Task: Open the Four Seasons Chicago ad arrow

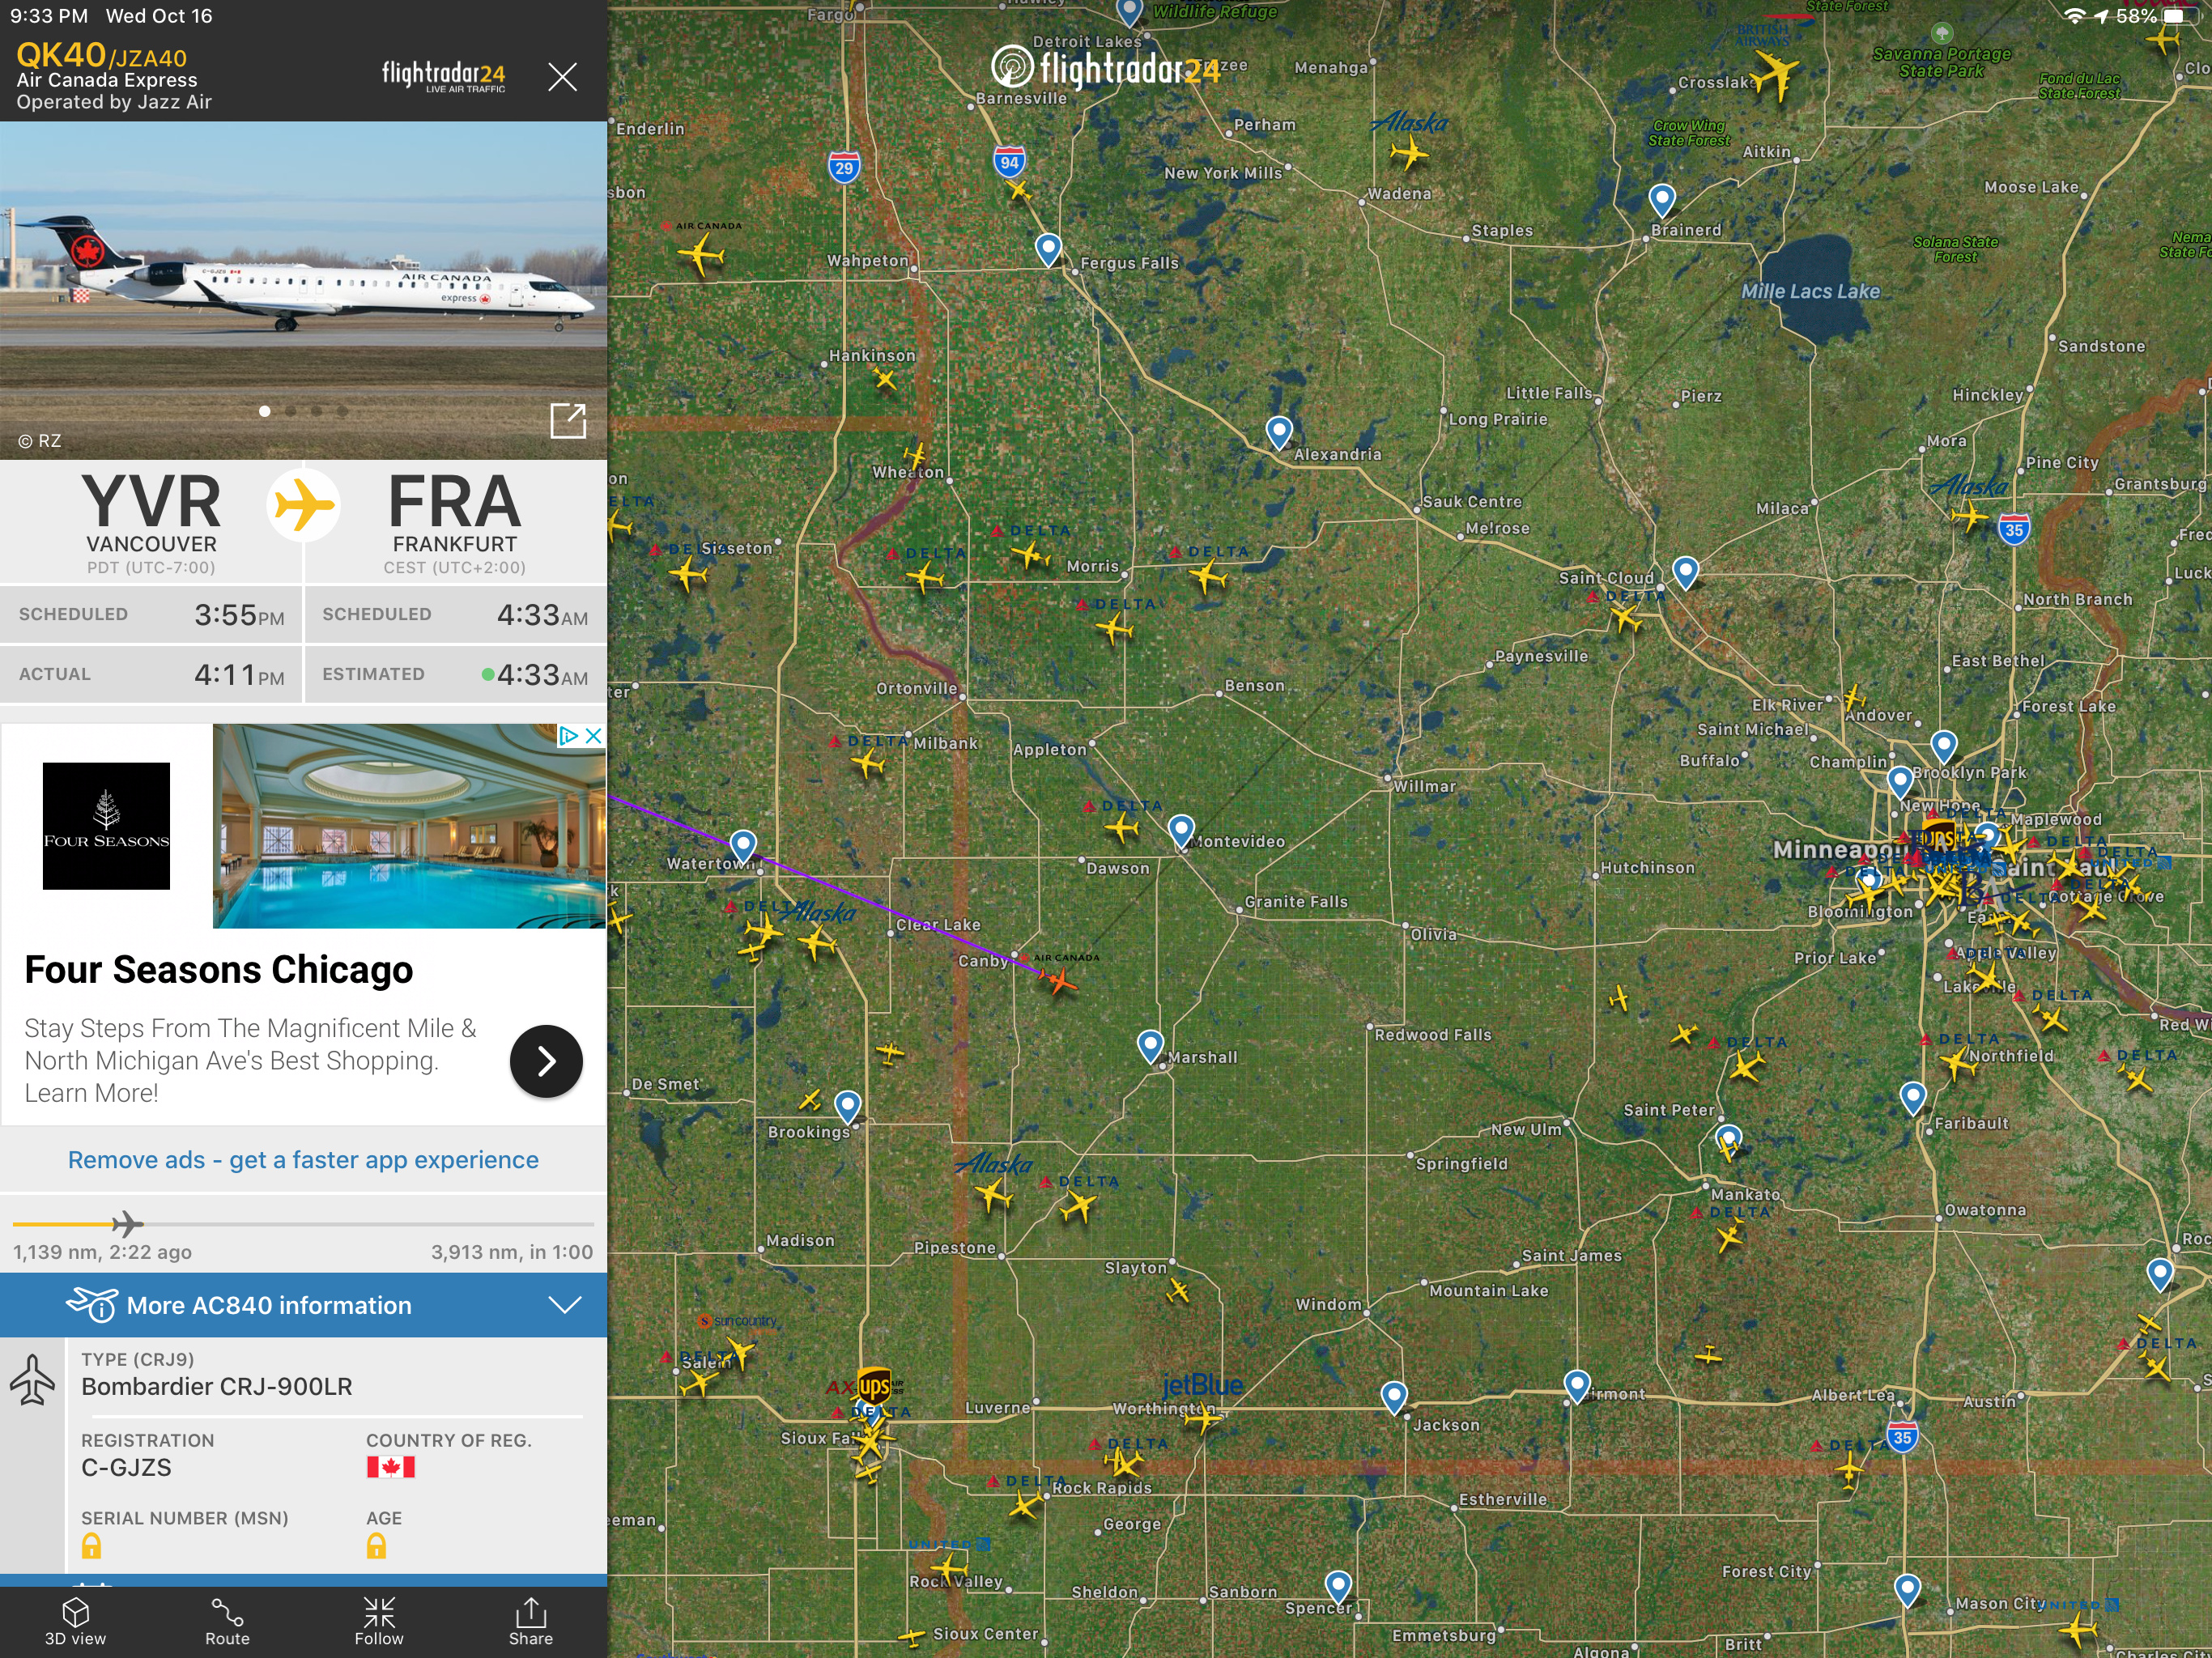Action: (x=546, y=1061)
